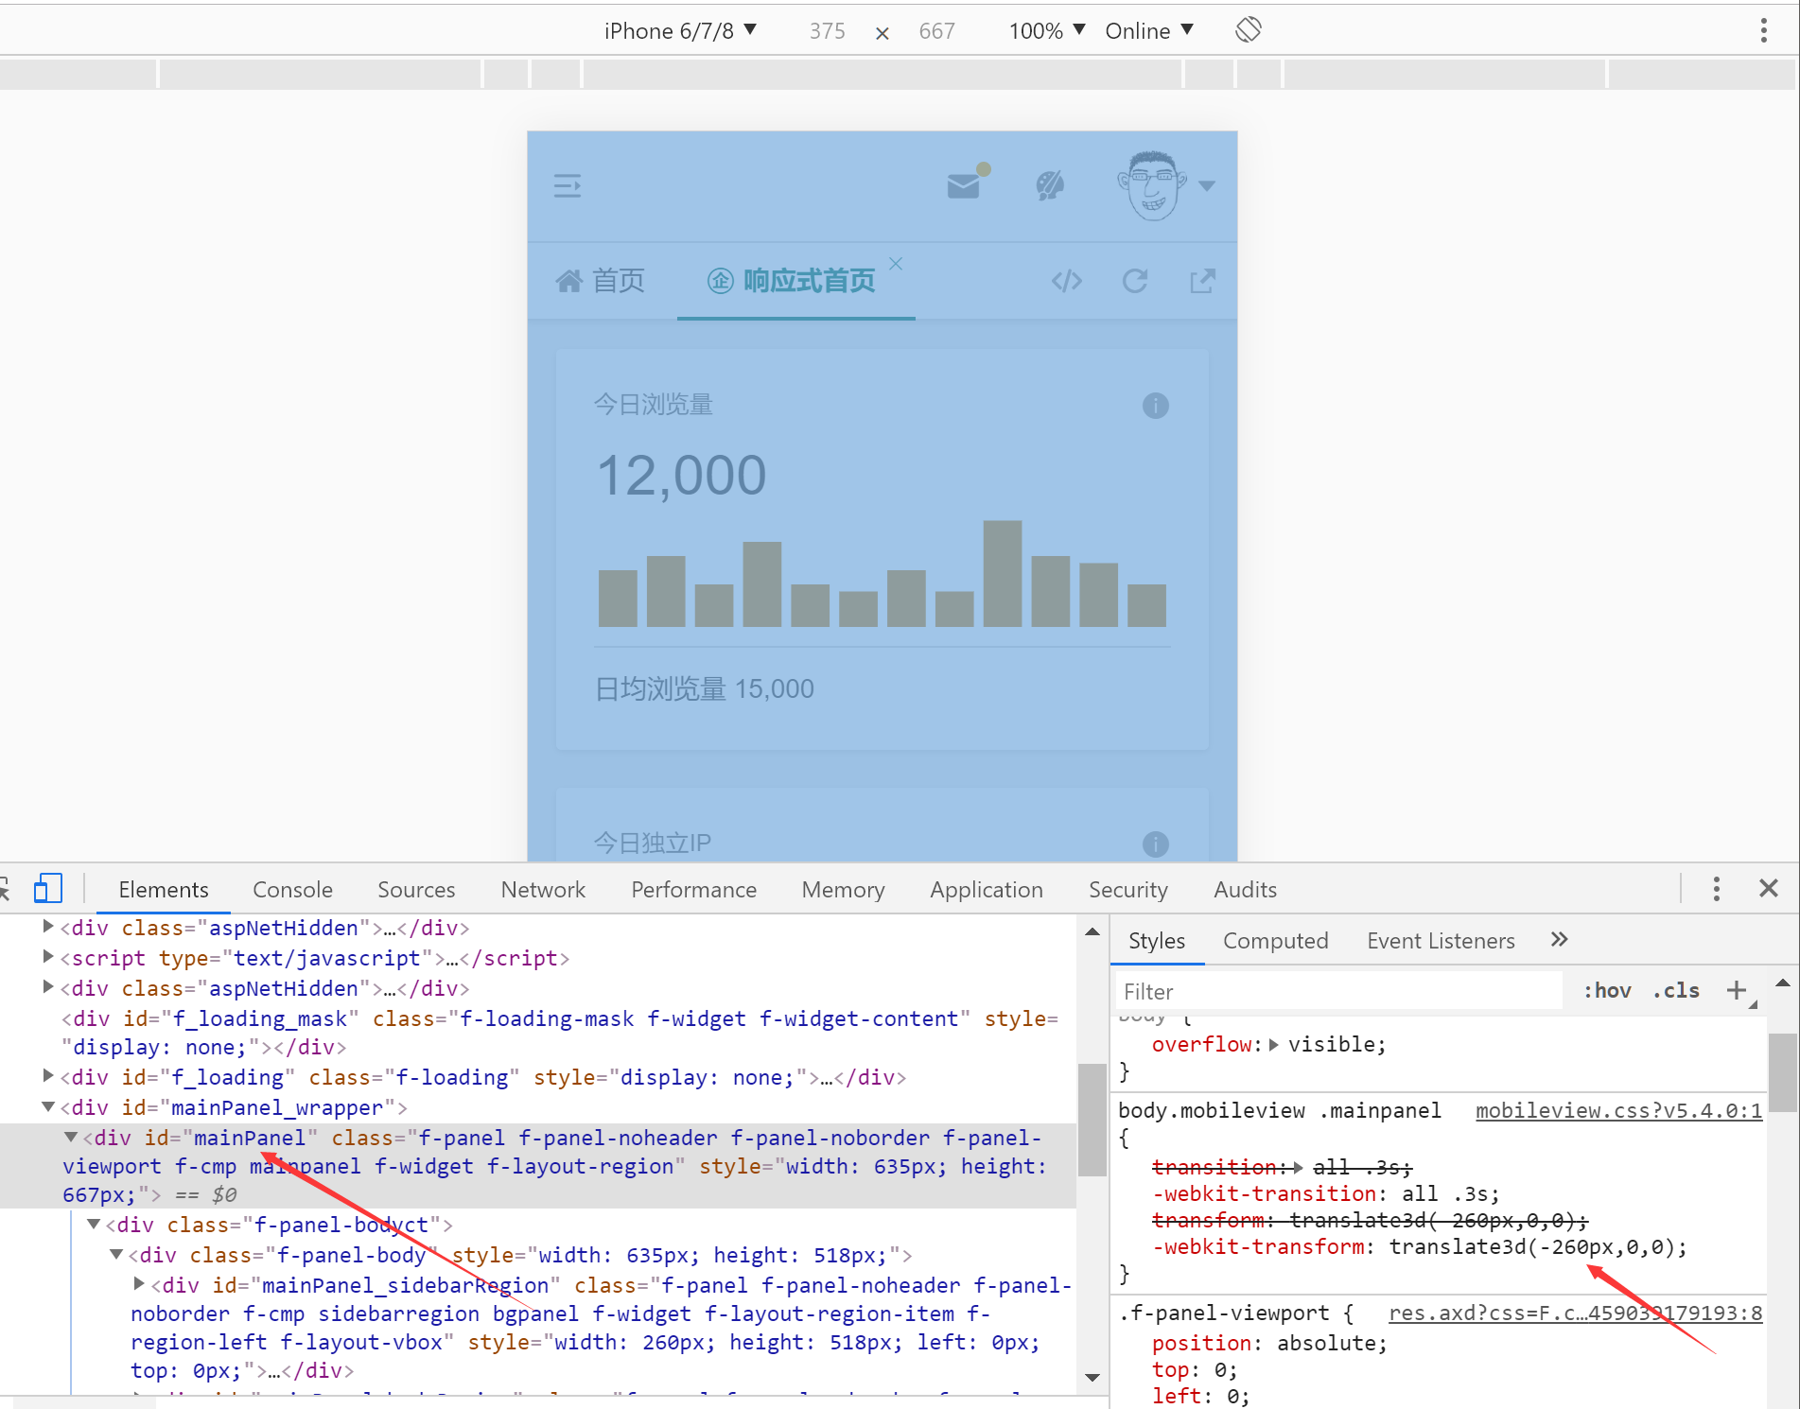Show more sidebar tabs chevron
This screenshot has height=1409, width=1800.
click(x=1560, y=940)
